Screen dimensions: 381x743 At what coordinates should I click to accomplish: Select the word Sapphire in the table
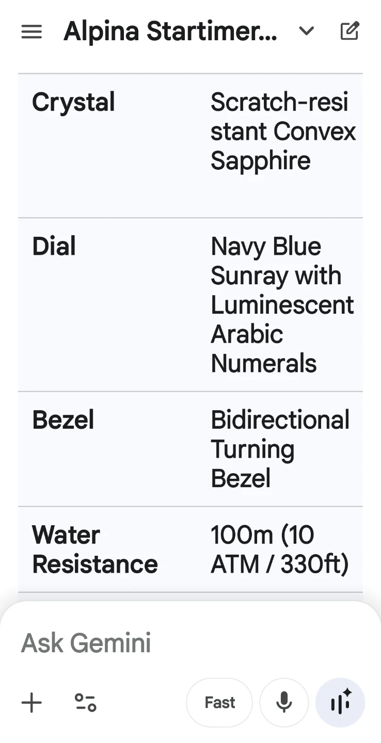pyautogui.click(x=261, y=160)
